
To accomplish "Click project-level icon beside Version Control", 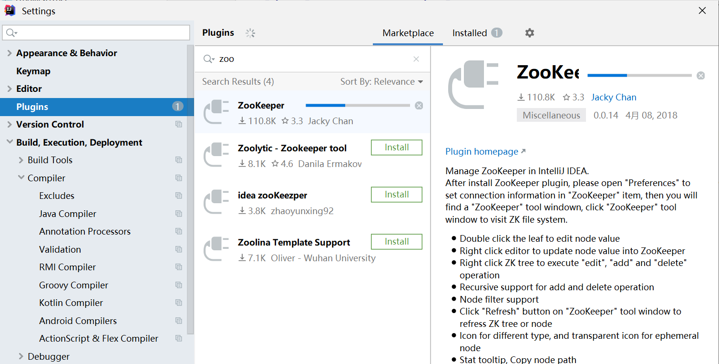I will [179, 124].
